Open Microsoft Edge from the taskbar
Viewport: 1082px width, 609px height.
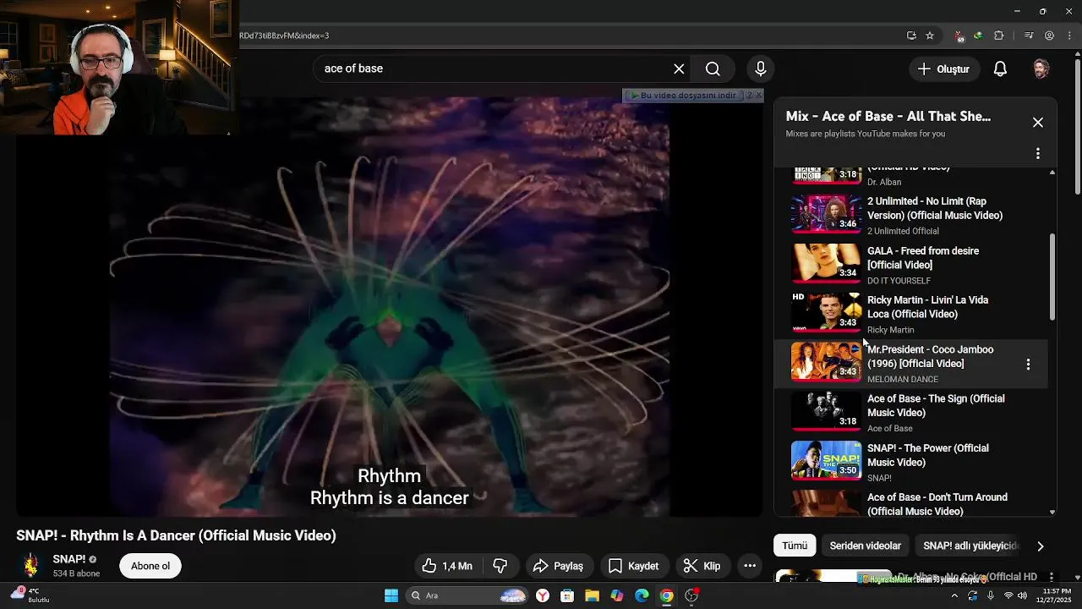point(642,595)
